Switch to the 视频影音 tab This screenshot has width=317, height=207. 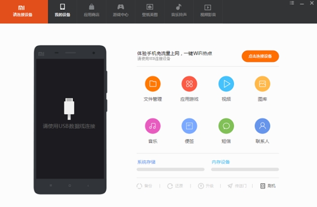(x=208, y=12)
